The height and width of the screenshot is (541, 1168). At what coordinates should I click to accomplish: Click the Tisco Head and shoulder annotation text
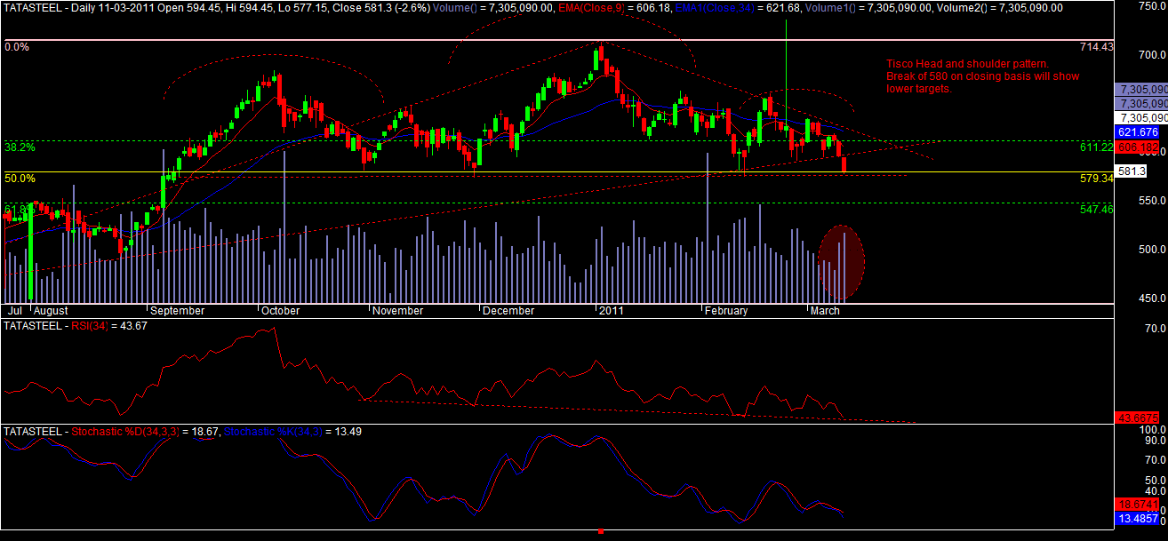pyautogui.click(x=982, y=76)
